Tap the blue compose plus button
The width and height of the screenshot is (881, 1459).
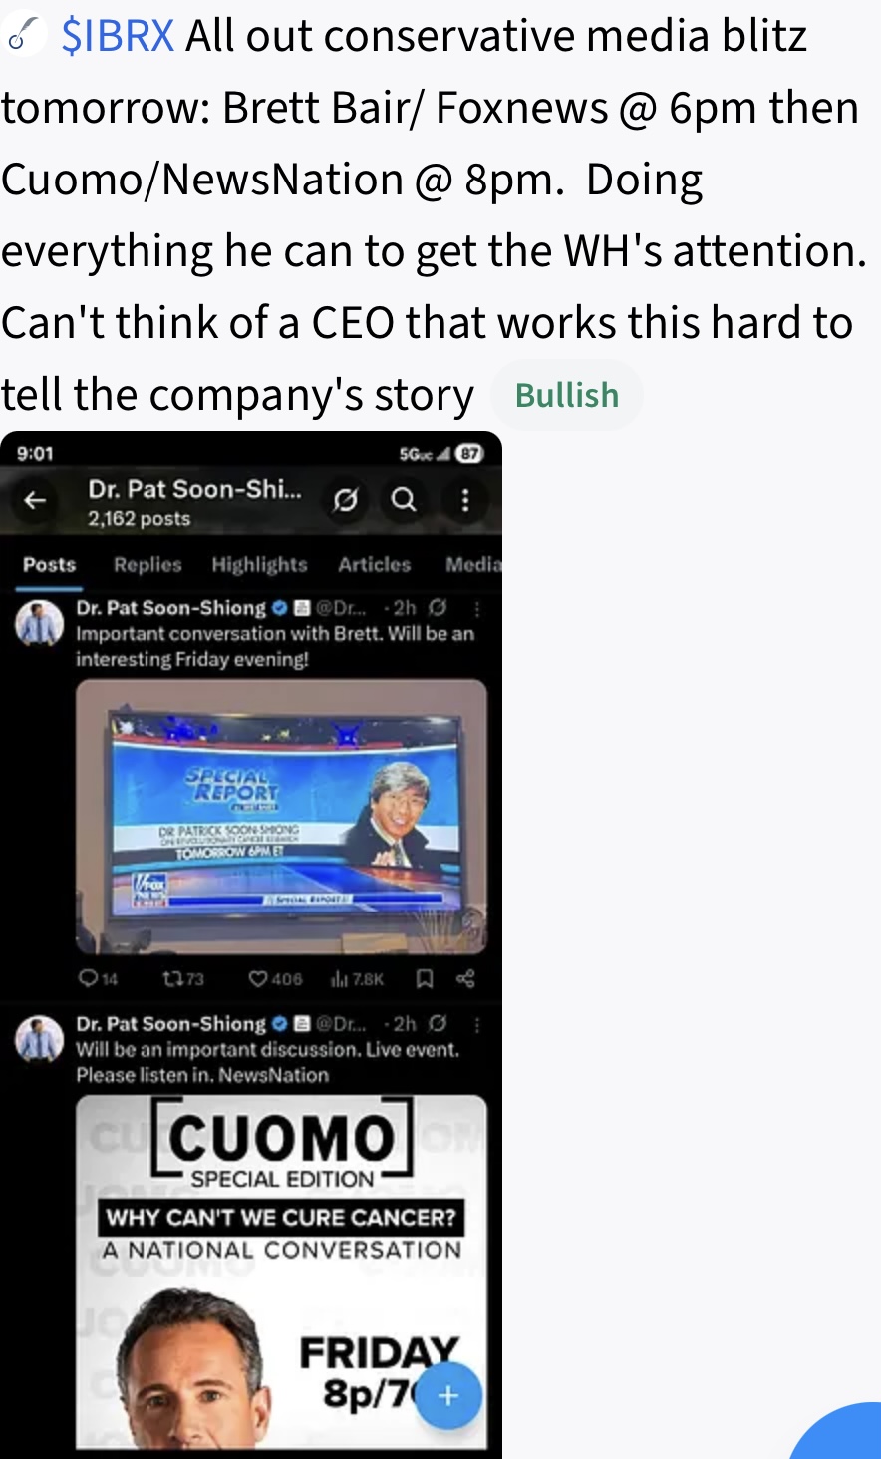tap(448, 1396)
